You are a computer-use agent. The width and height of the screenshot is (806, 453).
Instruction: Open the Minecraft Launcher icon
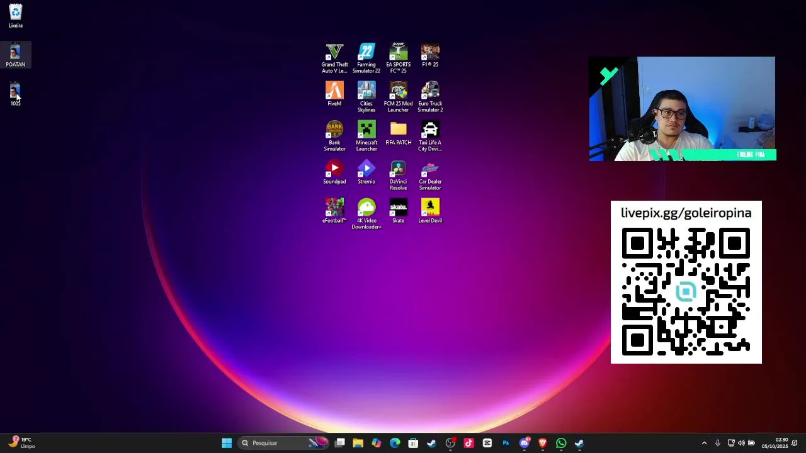pos(366,137)
